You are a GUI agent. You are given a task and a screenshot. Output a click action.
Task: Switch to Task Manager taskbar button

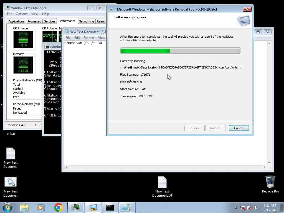coord(76,207)
